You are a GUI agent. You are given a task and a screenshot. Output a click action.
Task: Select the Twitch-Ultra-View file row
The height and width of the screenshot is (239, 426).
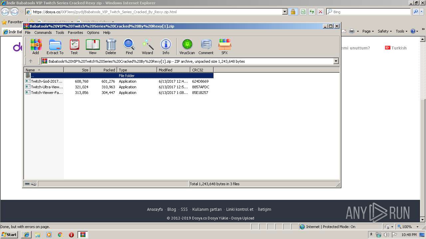point(119,87)
